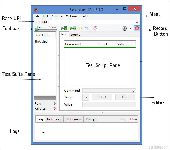Switch to the Table tab

[x=64, y=34]
